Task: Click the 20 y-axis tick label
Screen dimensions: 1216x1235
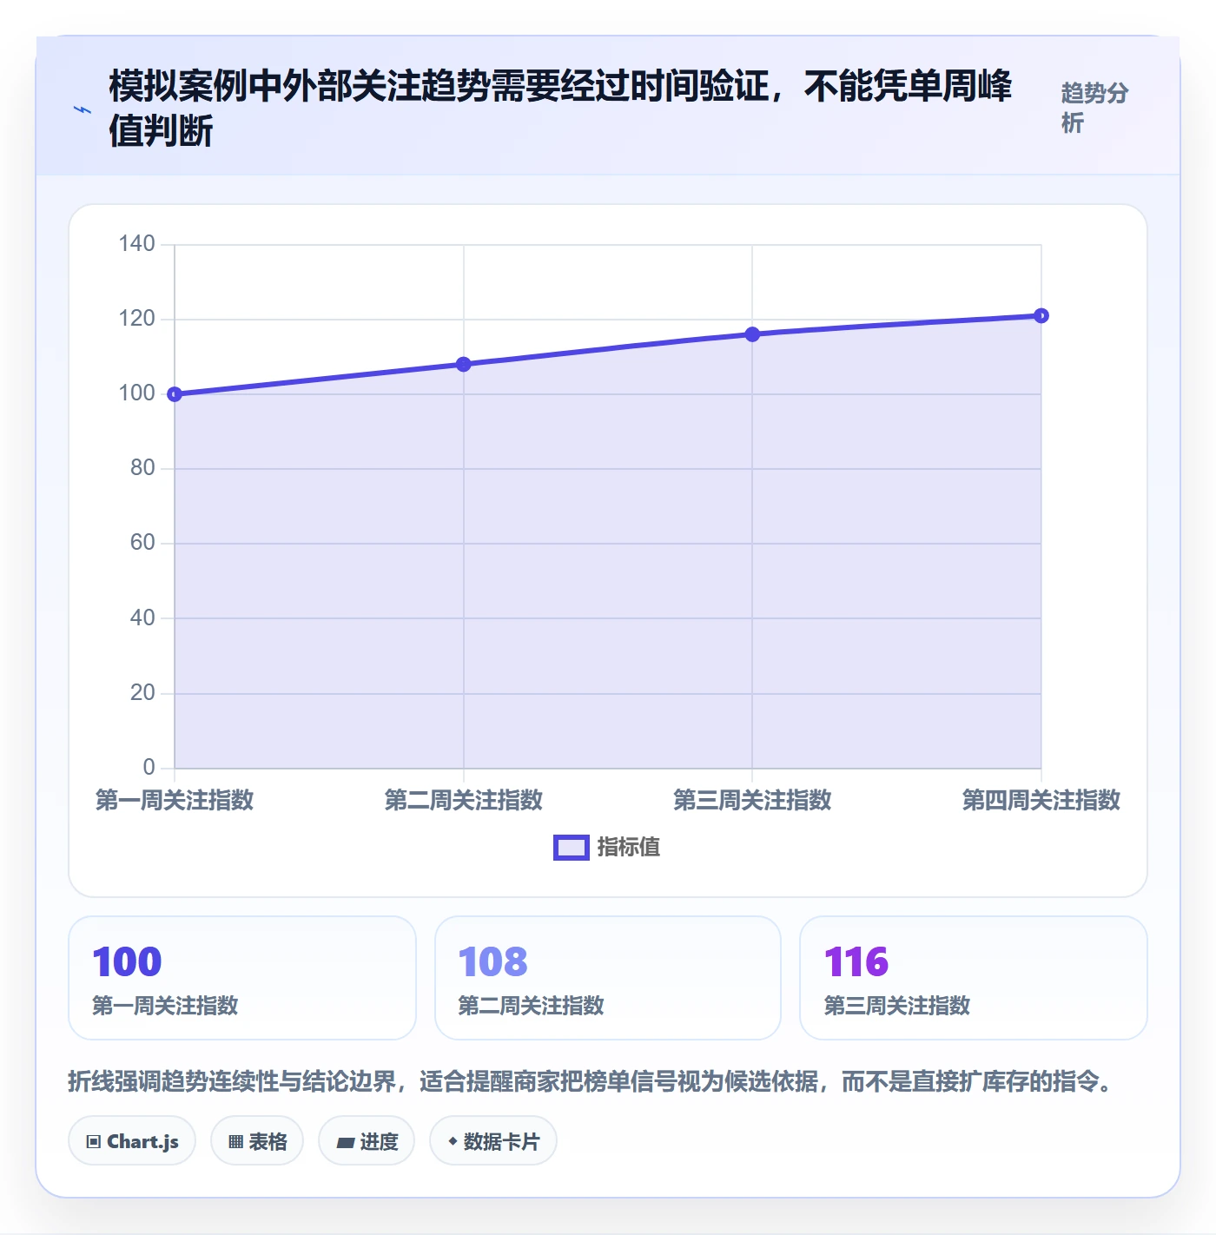Action: click(x=142, y=693)
